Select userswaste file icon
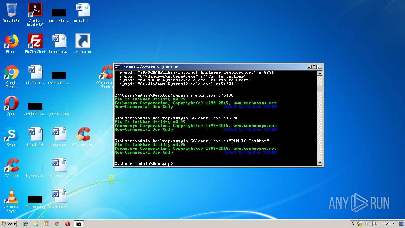Viewport: 405px width, 228px height. [x=59, y=77]
